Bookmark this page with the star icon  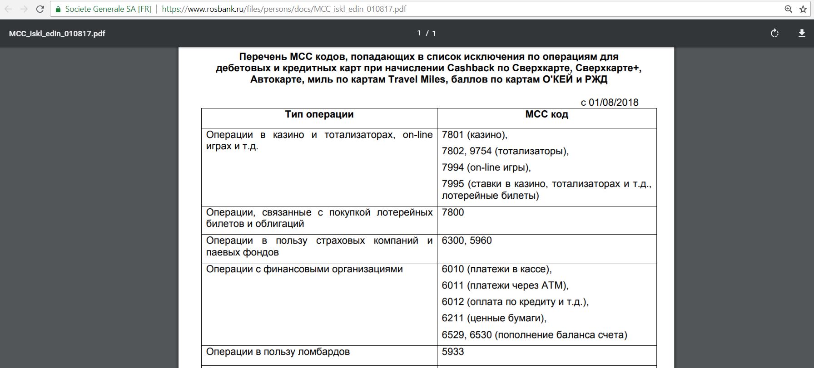point(803,9)
